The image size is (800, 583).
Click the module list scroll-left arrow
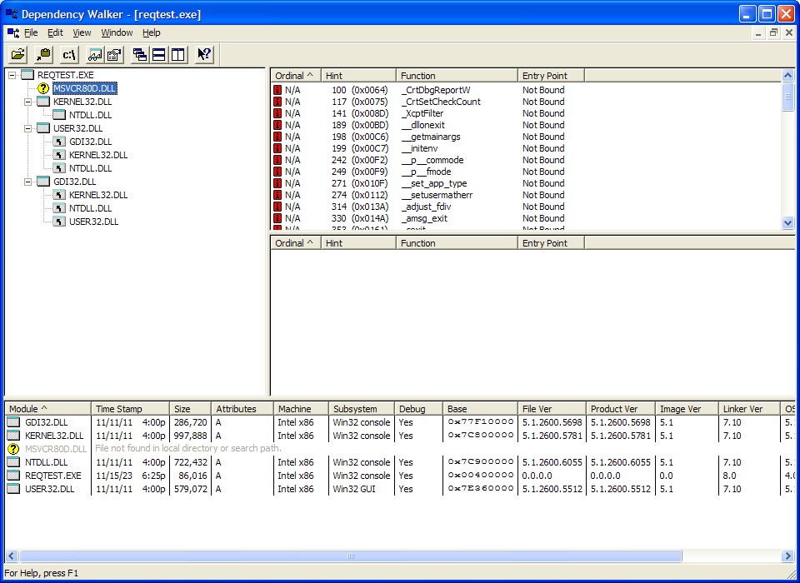coord(11,556)
